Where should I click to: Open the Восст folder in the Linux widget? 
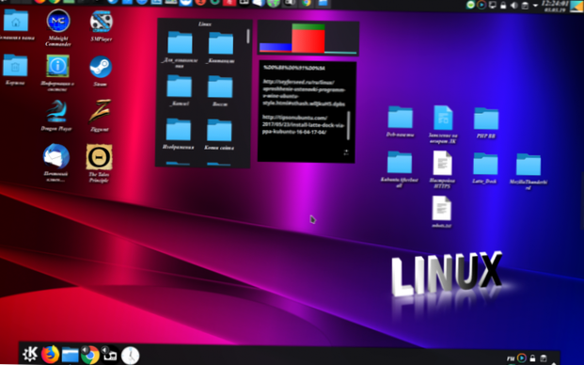tap(220, 87)
